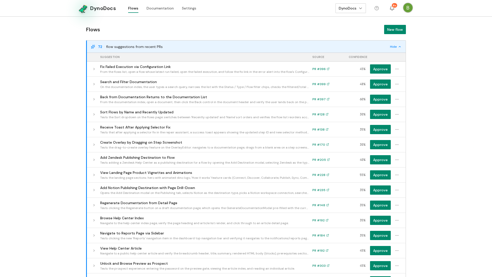Open the Documentation tab
Image resolution: width=492 pixels, height=277 pixels.
[160, 8]
